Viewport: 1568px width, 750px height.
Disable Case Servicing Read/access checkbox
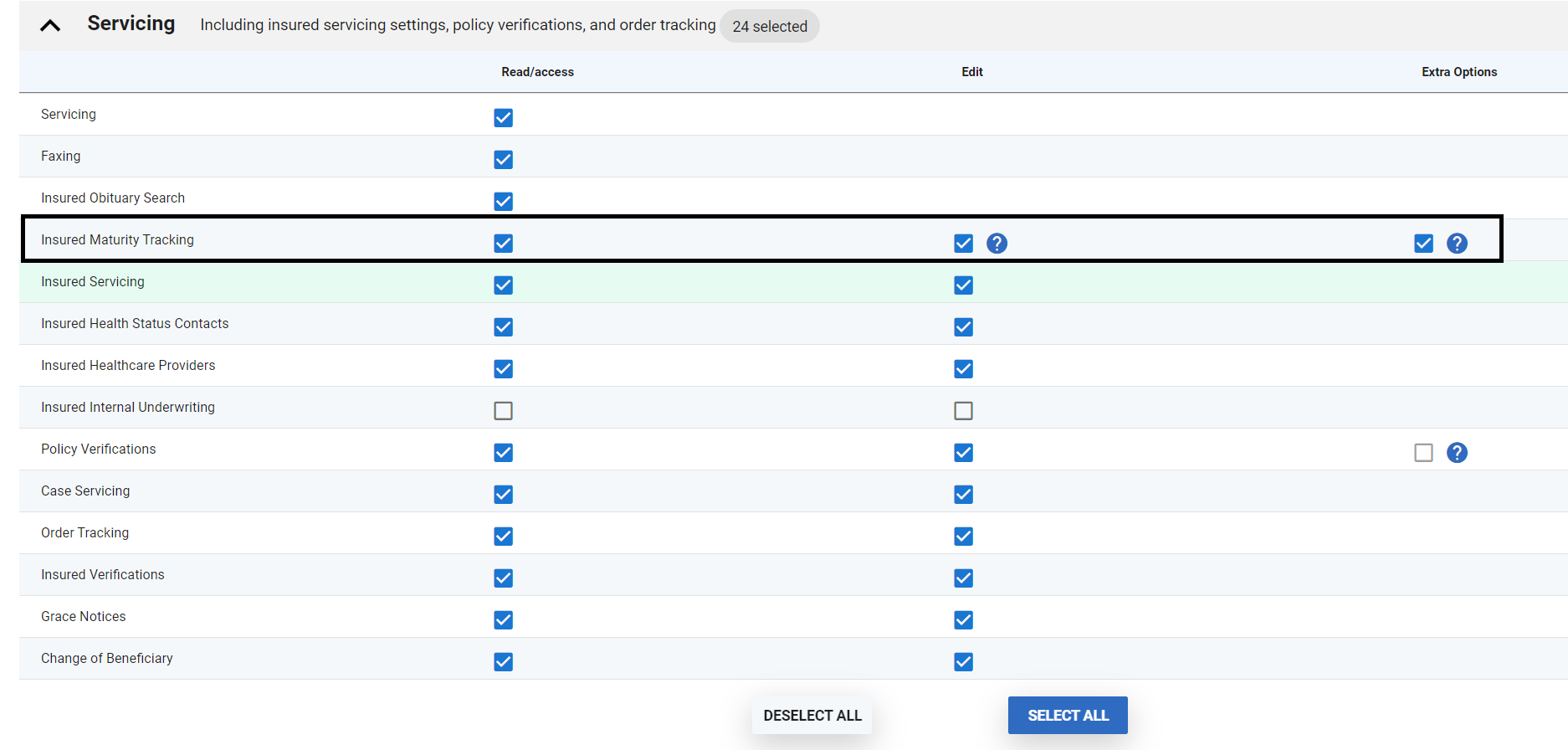(x=503, y=495)
